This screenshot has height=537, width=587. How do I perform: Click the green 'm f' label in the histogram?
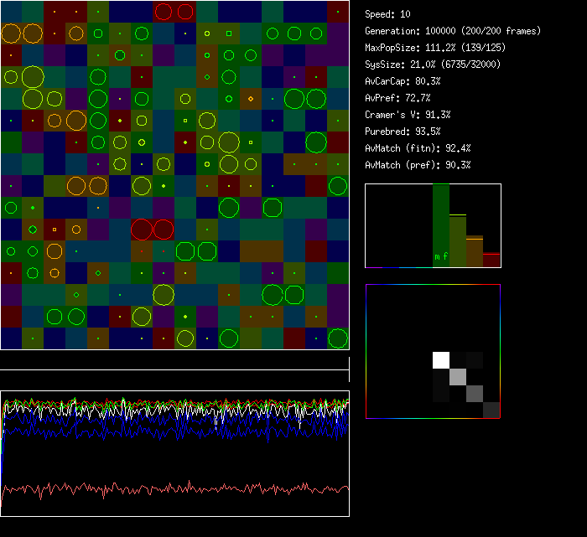440,256
